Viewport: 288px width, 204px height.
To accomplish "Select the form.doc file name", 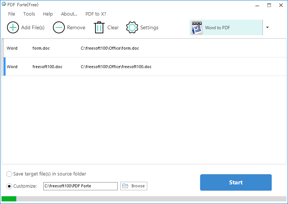I will point(41,48).
